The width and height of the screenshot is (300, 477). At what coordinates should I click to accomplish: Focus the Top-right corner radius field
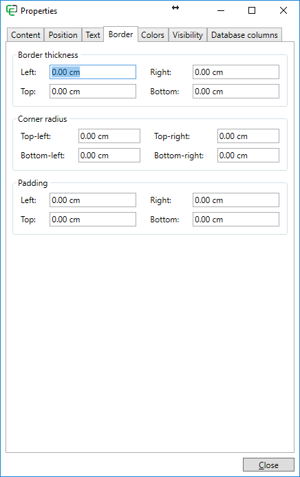point(248,136)
